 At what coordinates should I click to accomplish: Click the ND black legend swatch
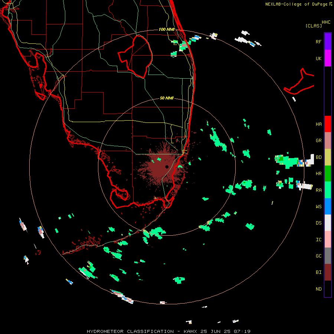(328, 289)
